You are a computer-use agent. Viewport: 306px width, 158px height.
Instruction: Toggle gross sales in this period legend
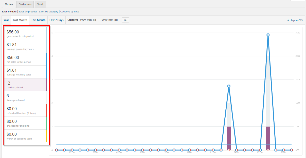pyautogui.click(x=25, y=34)
